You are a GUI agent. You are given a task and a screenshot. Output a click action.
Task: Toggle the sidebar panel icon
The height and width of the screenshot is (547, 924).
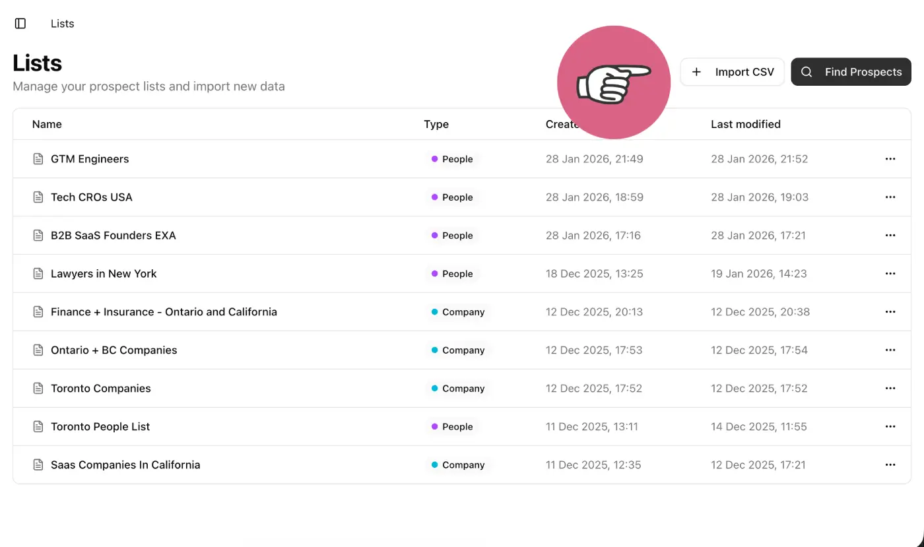20,24
